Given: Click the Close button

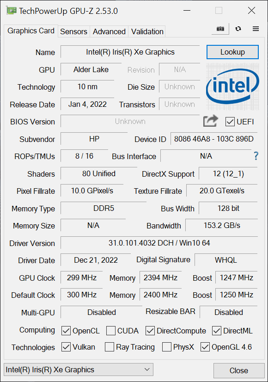Looking at the screenshot, I should [x=238, y=370].
